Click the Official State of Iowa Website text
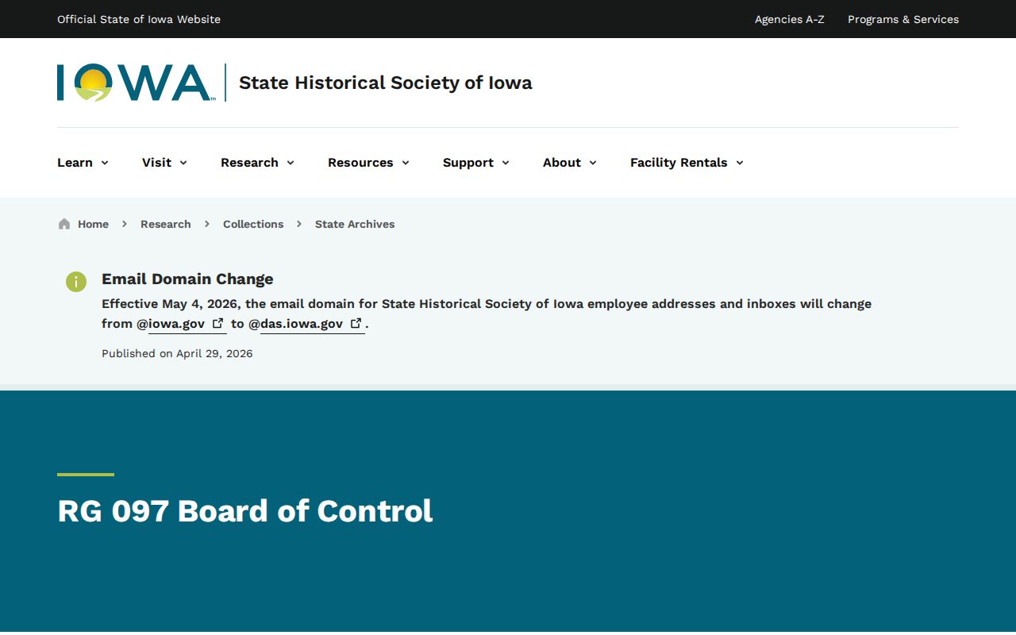Screen dimensions: 1016x635 [x=139, y=19]
